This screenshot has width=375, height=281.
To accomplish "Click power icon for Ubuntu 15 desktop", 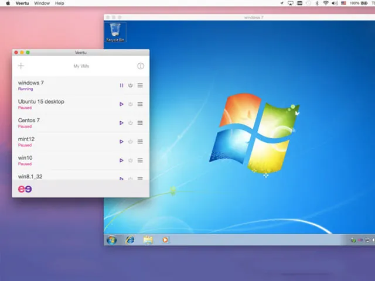I will click(x=130, y=104).
